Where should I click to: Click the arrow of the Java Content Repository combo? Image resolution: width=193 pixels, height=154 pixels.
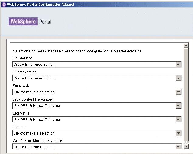coord(178,105)
